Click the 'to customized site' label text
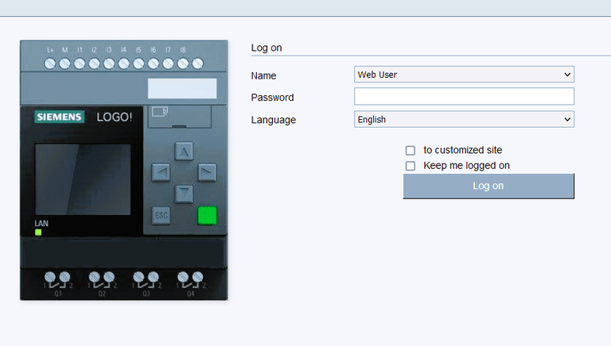Viewport: 611px width, 346px height. pos(462,150)
